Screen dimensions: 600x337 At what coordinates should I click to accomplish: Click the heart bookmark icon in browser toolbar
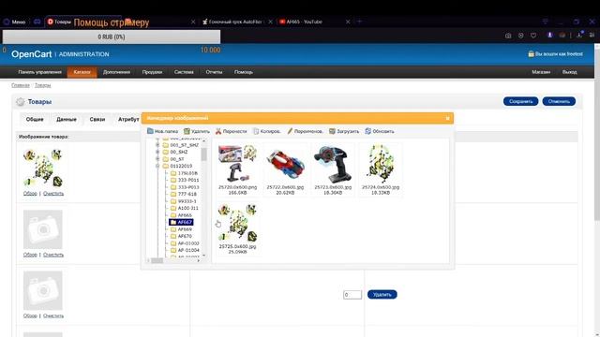tap(533, 36)
